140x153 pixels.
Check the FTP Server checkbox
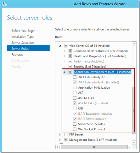66,134
